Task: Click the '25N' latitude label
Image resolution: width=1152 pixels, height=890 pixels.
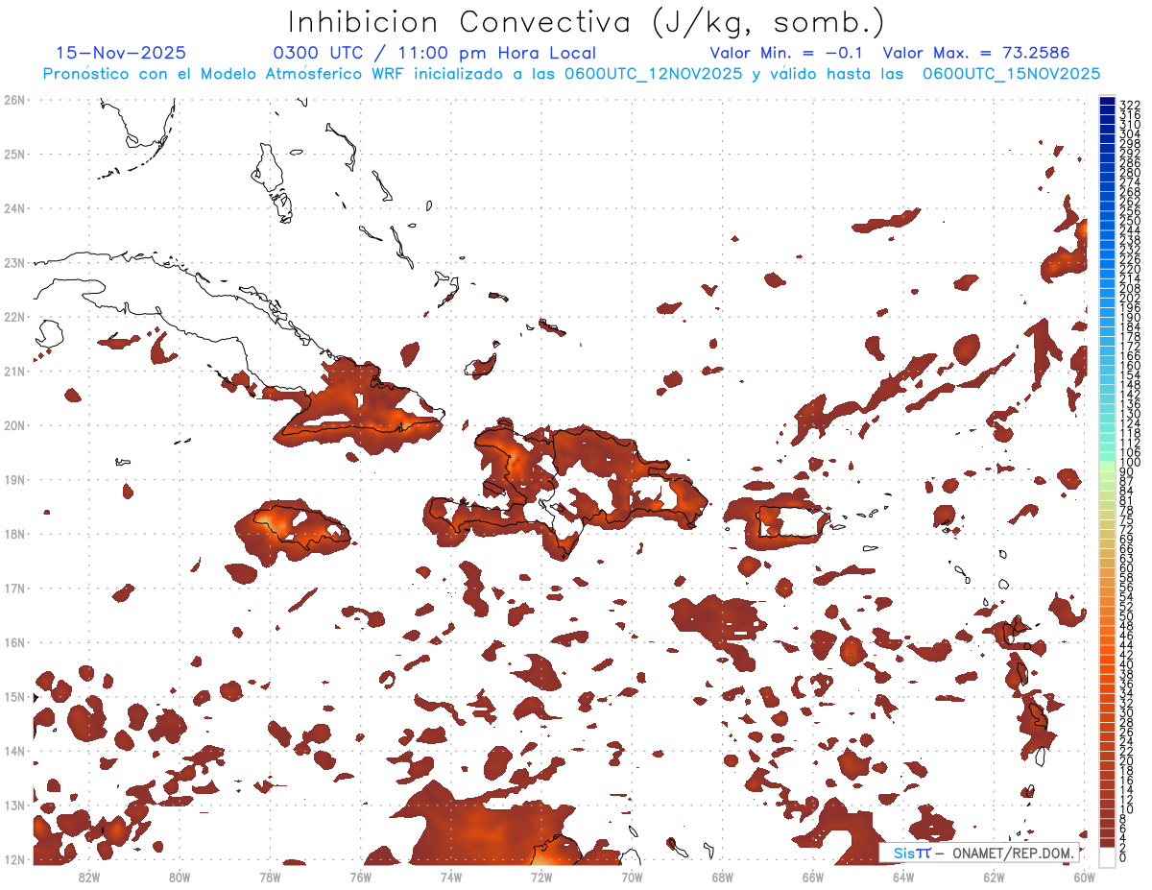Action: 13,154
